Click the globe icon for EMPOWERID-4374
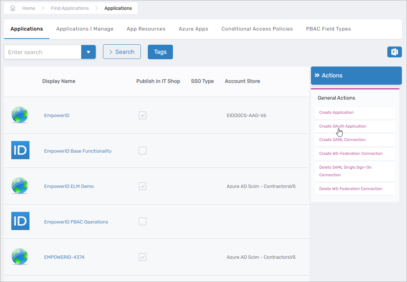 [20, 257]
